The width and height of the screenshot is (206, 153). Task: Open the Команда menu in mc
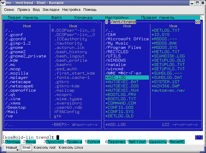(x=83, y=17)
